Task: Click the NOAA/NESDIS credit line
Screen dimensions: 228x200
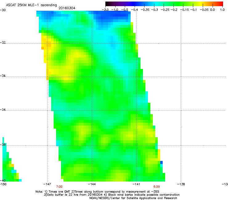Action: 133,198
